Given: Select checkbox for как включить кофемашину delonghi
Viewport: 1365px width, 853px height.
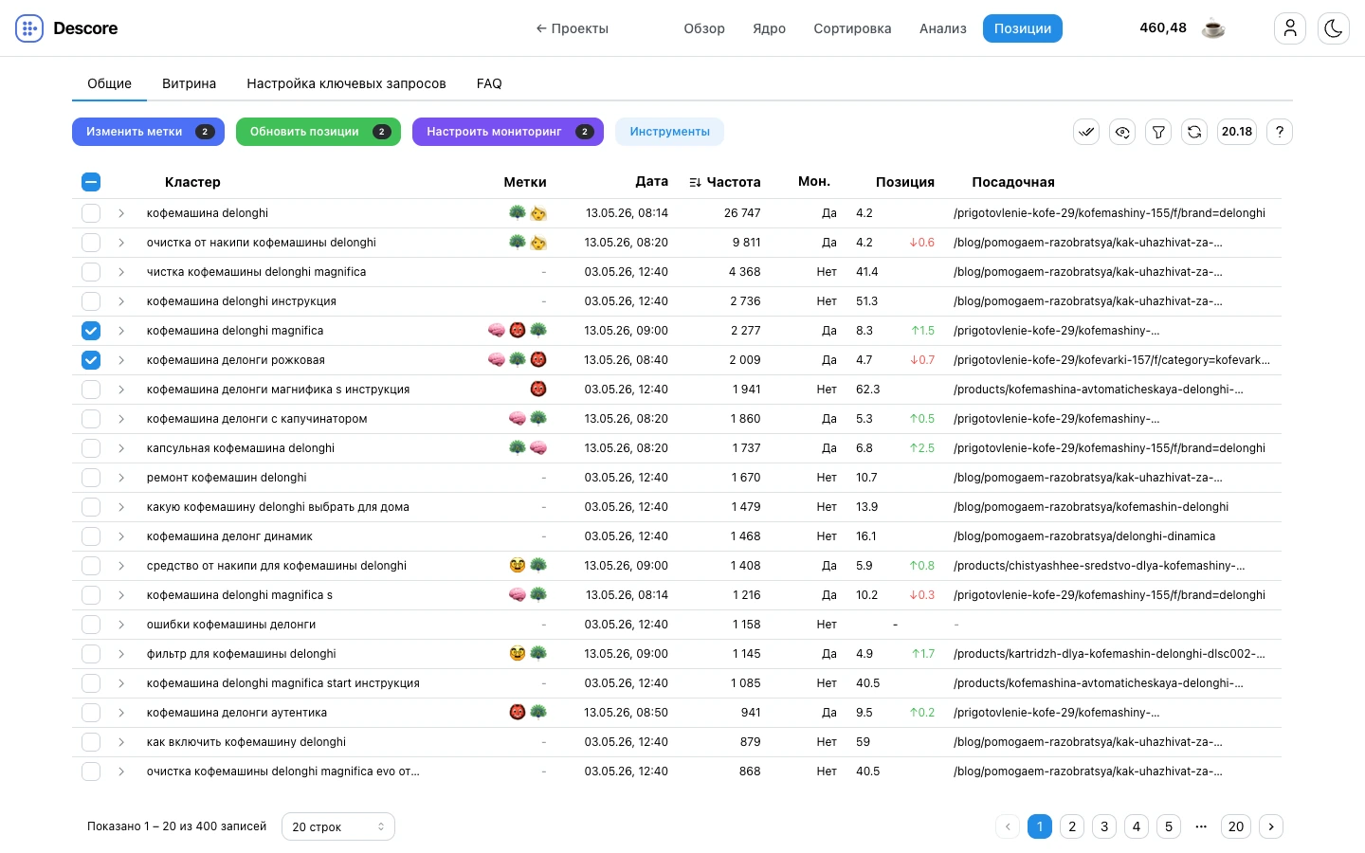Looking at the screenshot, I should tap(91, 742).
